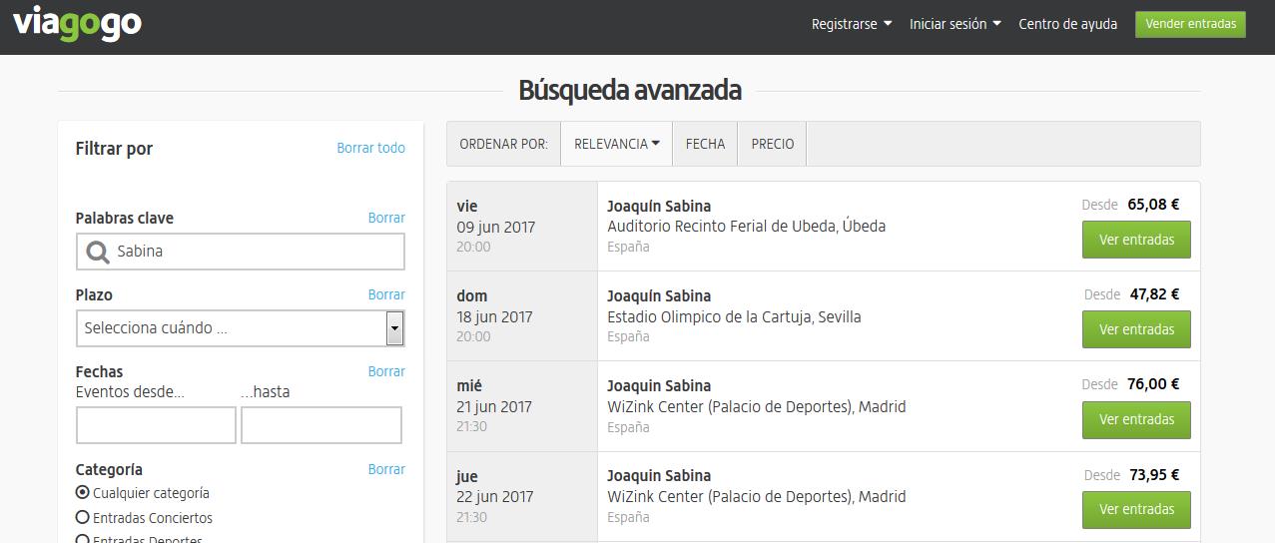Viewport: 1275px width, 543px height.
Task: Open the Registrarse dropdown menu
Action: coord(852,24)
